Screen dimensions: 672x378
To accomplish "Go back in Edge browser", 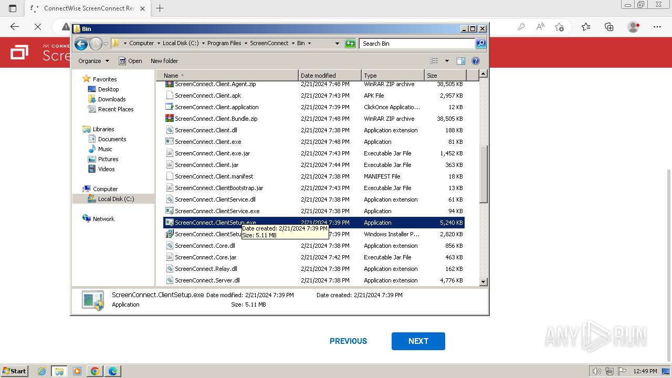I will (15, 27).
